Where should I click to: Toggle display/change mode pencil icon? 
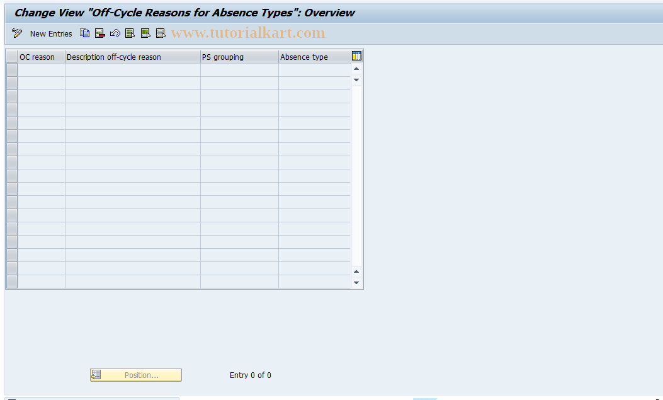[17, 33]
